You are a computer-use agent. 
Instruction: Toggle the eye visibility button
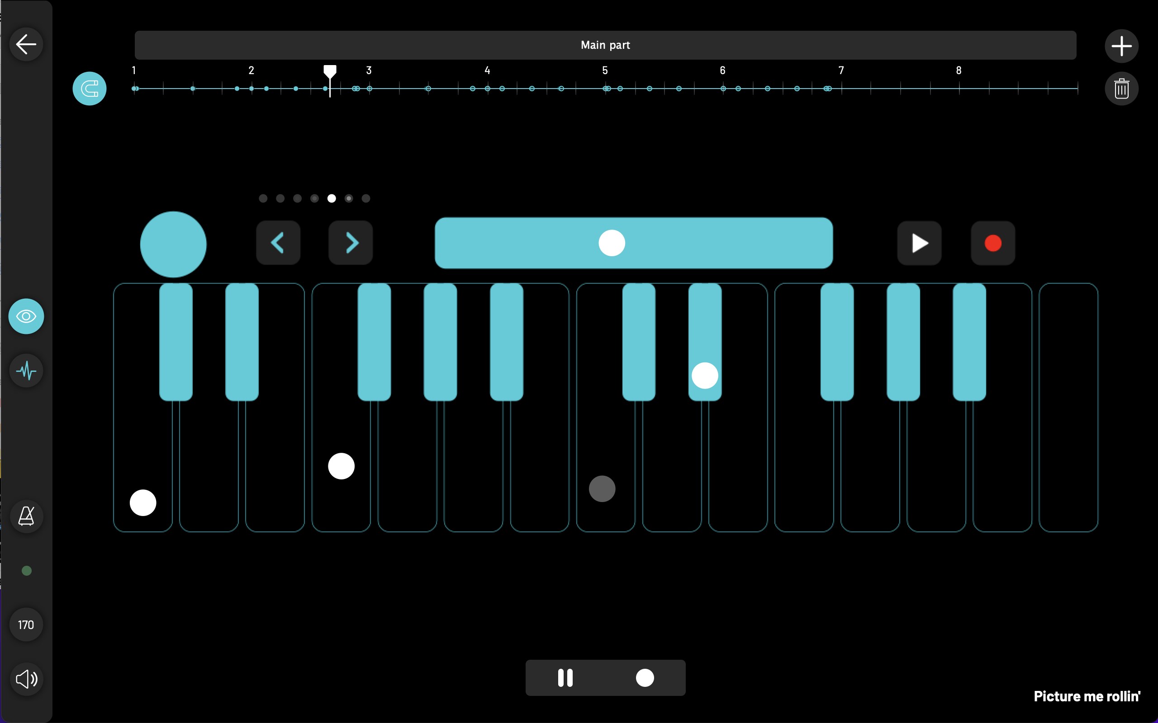pos(26,316)
